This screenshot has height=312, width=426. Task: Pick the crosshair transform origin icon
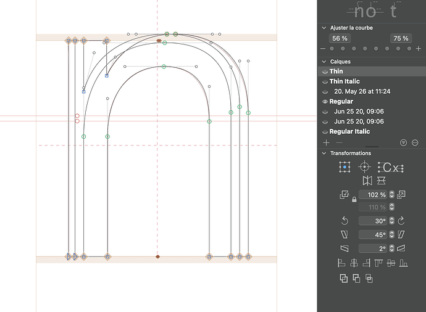pos(364,166)
